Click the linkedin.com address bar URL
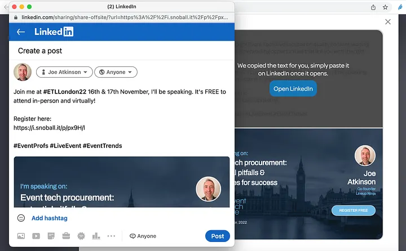This screenshot has width=406, height=251. point(125,17)
